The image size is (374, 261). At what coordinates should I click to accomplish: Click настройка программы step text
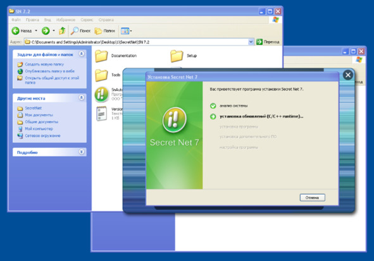click(x=239, y=147)
